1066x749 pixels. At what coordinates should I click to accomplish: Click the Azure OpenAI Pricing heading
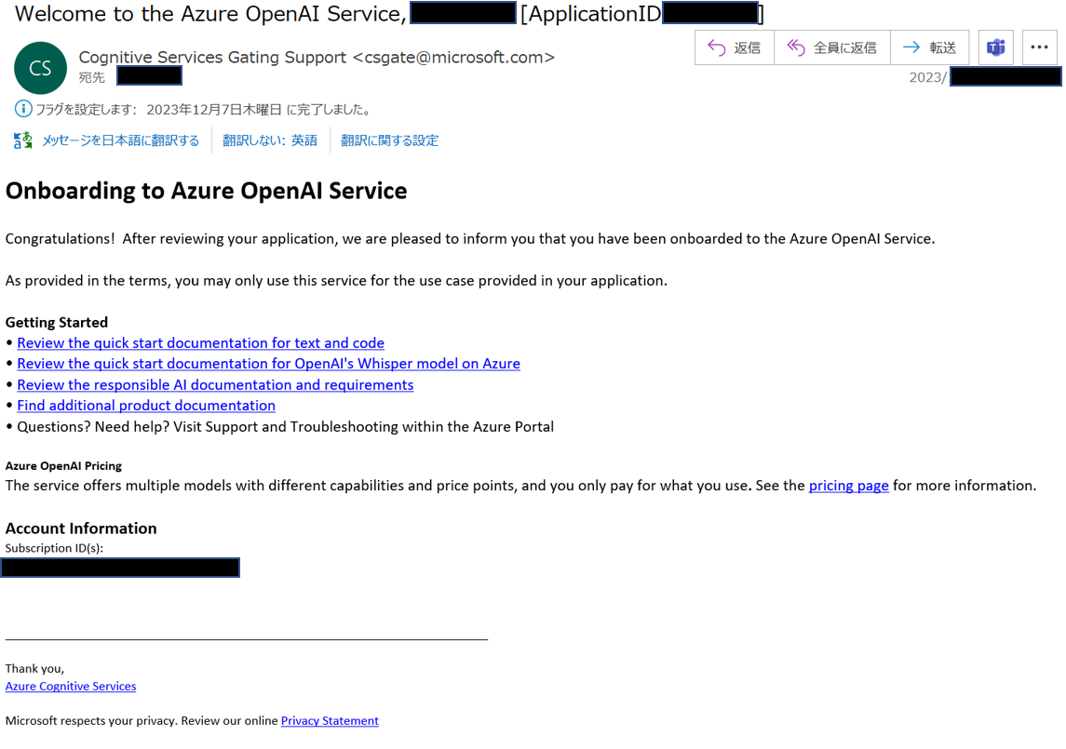click(x=63, y=466)
